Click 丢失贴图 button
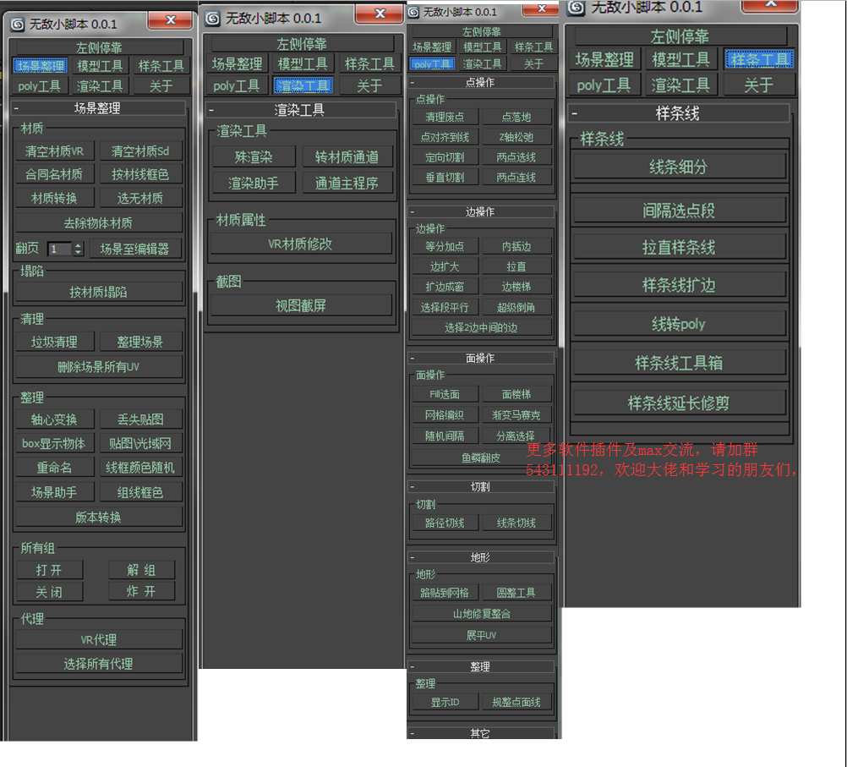Image resolution: width=847 pixels, height=767 pixels. click(x=140, y=419)
